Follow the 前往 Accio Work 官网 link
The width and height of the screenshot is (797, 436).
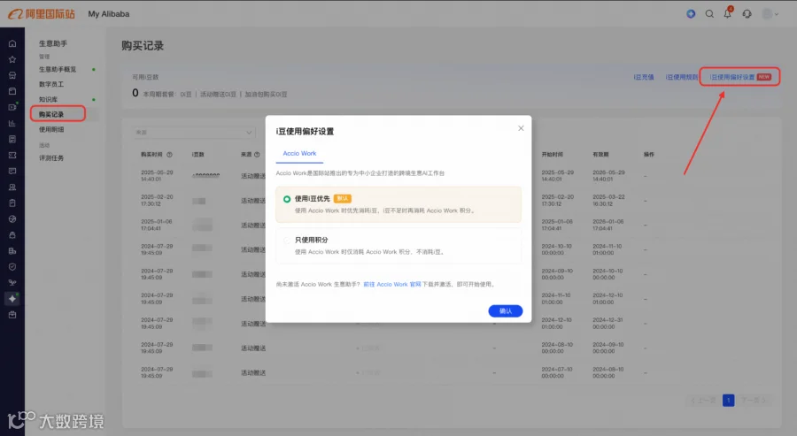point(392,284)
